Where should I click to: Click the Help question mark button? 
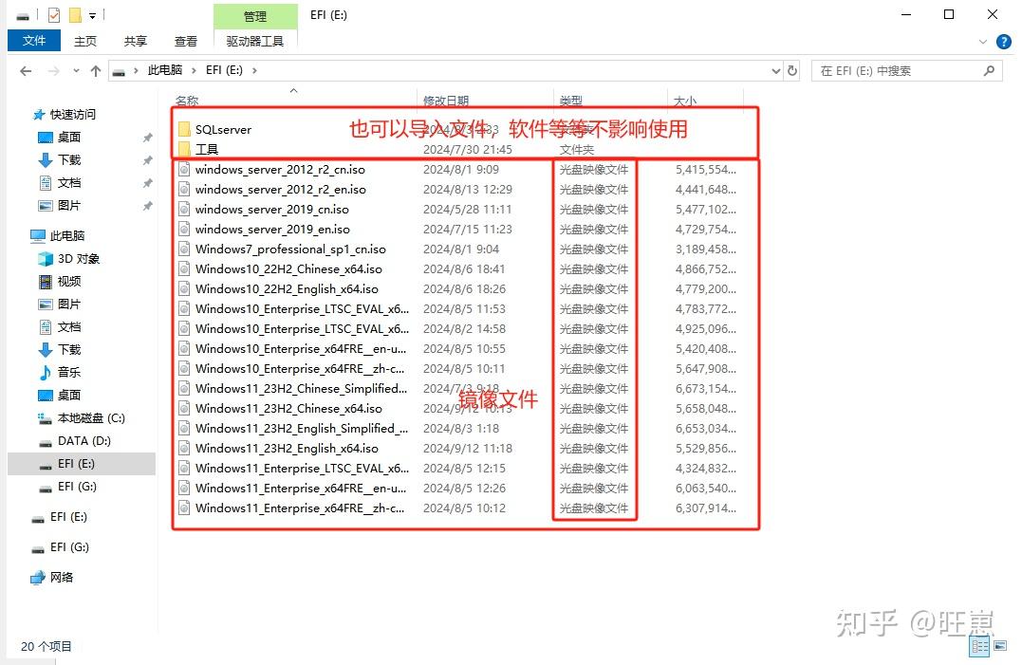point(1004,41)
